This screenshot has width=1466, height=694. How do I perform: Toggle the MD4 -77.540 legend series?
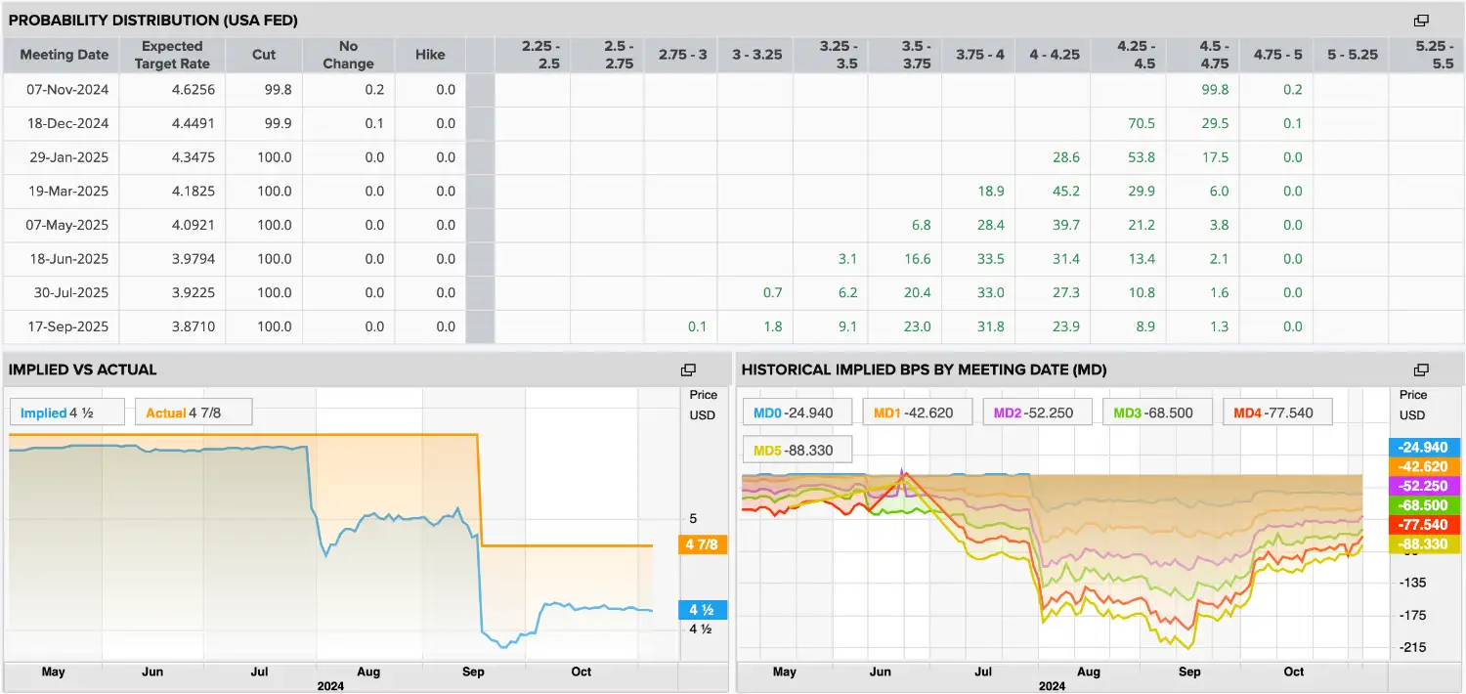1277,412
